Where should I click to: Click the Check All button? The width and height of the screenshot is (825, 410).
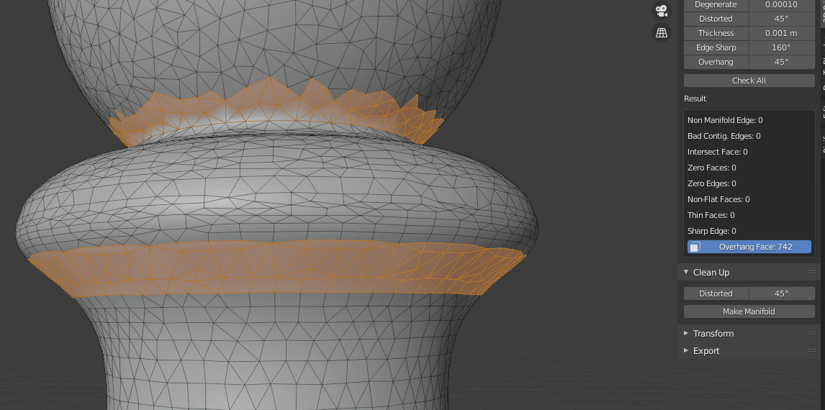(x=749, y=81)
